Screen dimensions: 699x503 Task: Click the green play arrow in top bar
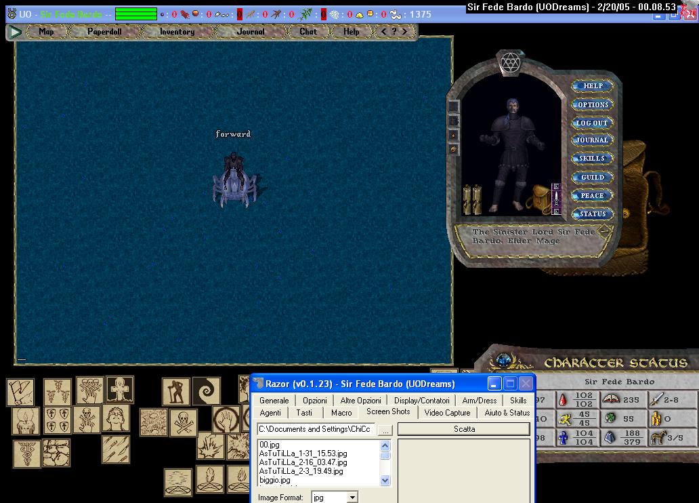point(15,32)
